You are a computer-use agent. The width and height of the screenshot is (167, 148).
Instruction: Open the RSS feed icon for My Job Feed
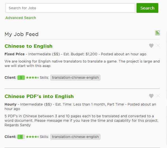157,33
